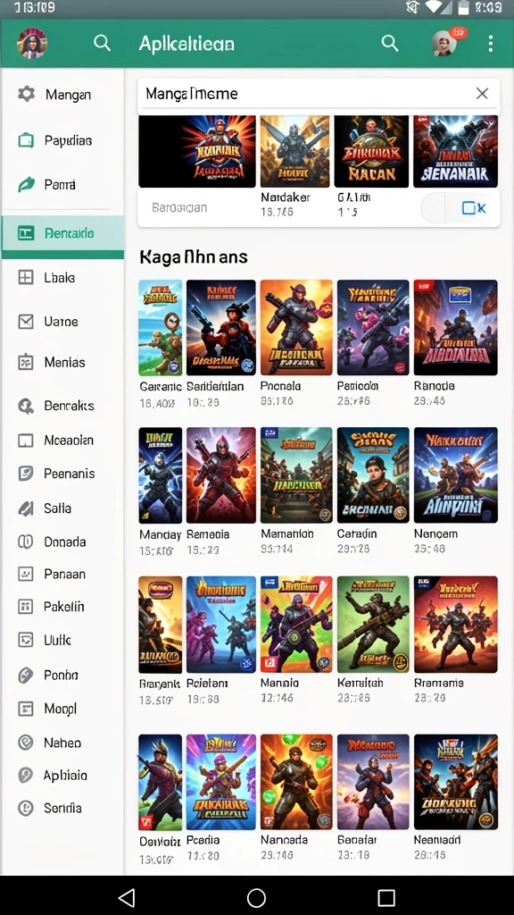Select the Papdias sidebar icon

pyautogui.click(x=26, y=140)
